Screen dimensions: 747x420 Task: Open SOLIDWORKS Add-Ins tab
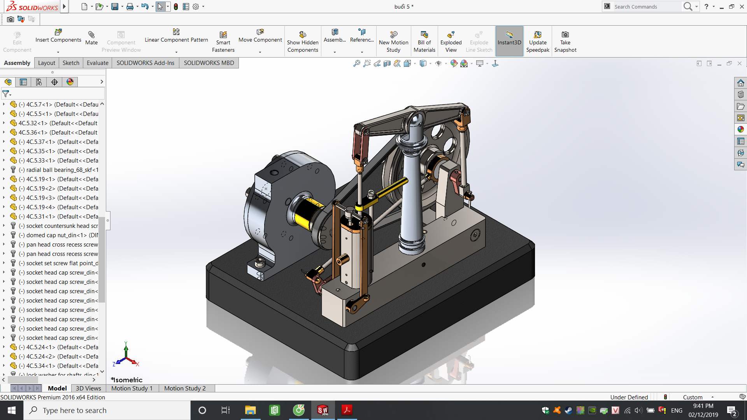click(146, 63)
